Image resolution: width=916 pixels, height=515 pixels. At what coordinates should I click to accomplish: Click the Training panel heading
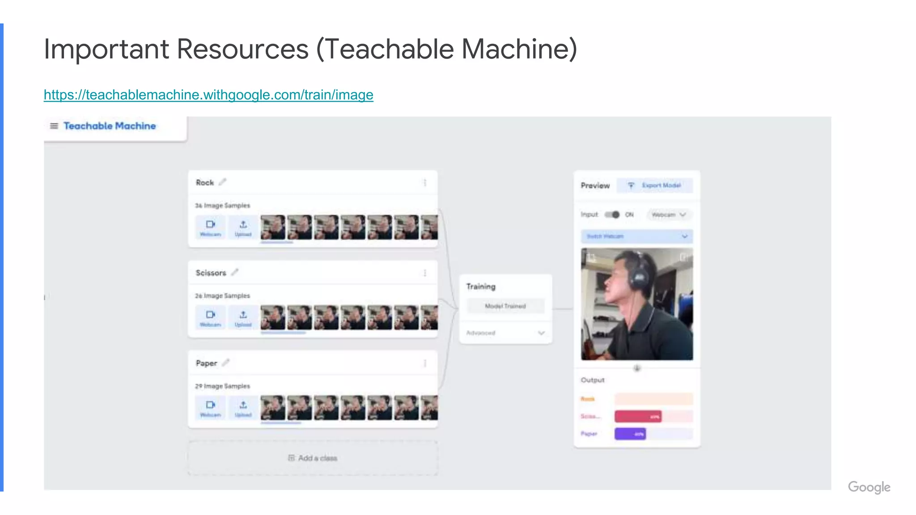(x=481, y=287)
